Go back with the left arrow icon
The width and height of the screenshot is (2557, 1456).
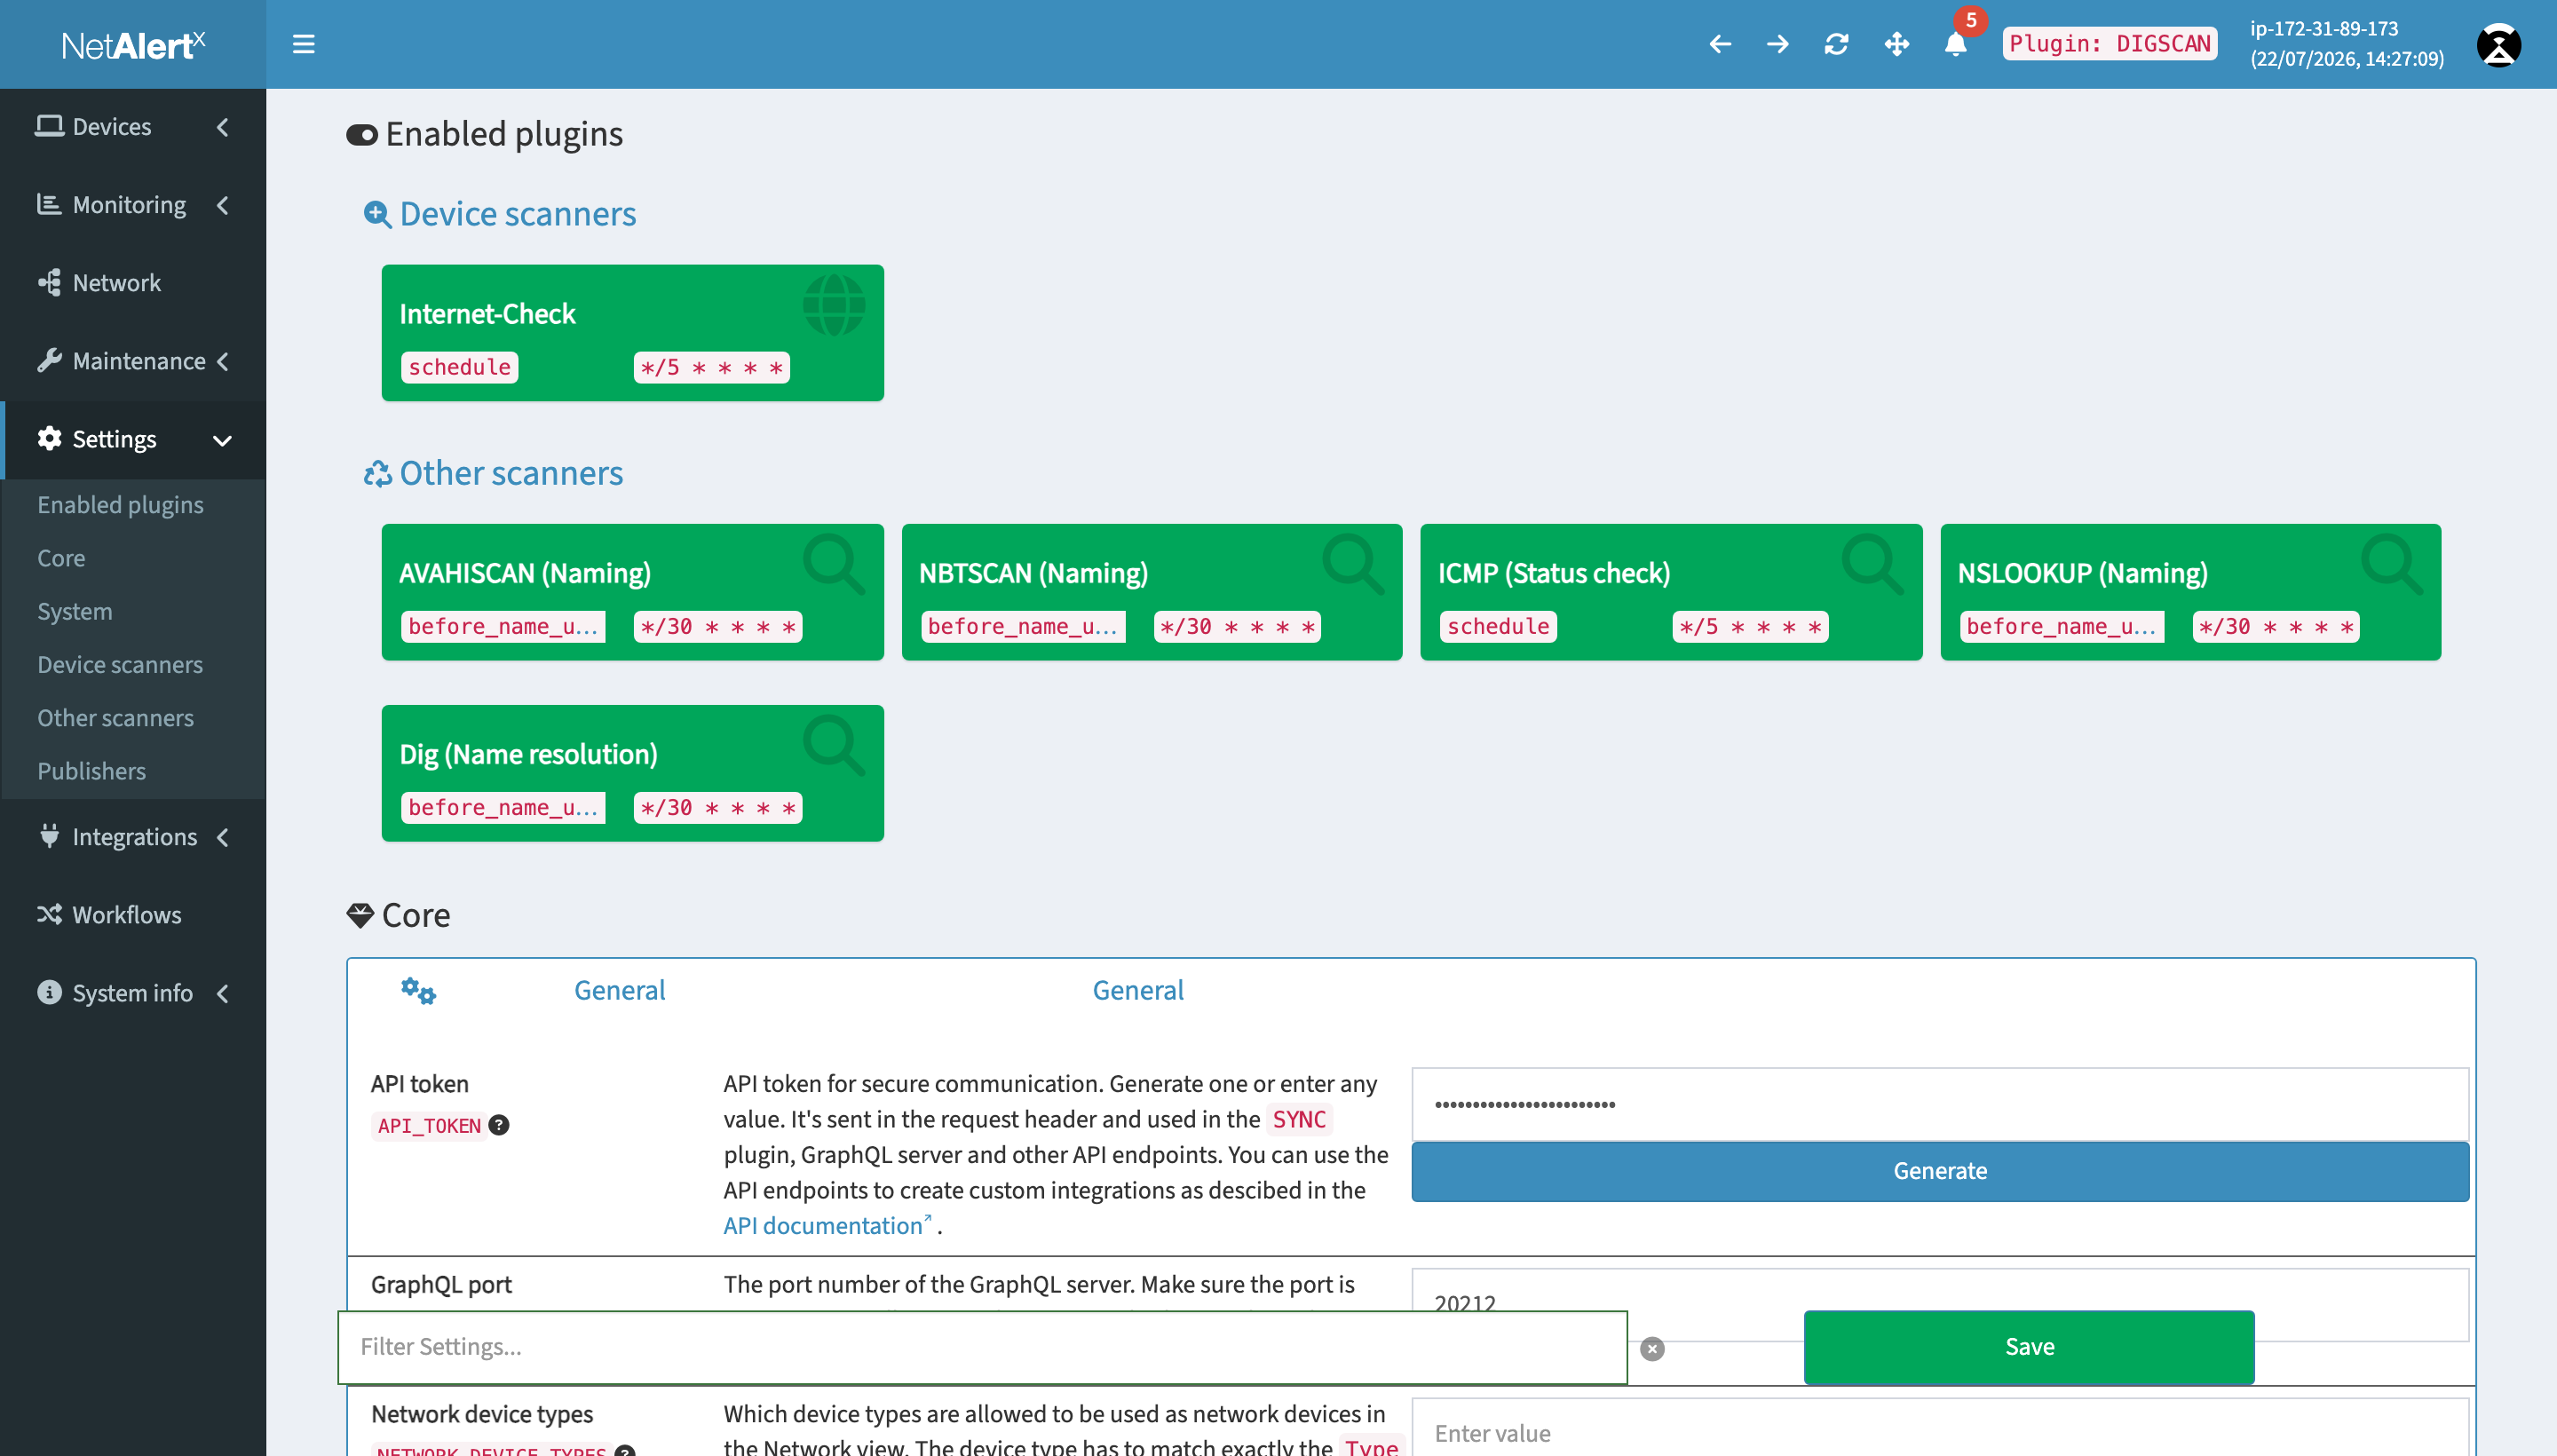[1719, 44]
